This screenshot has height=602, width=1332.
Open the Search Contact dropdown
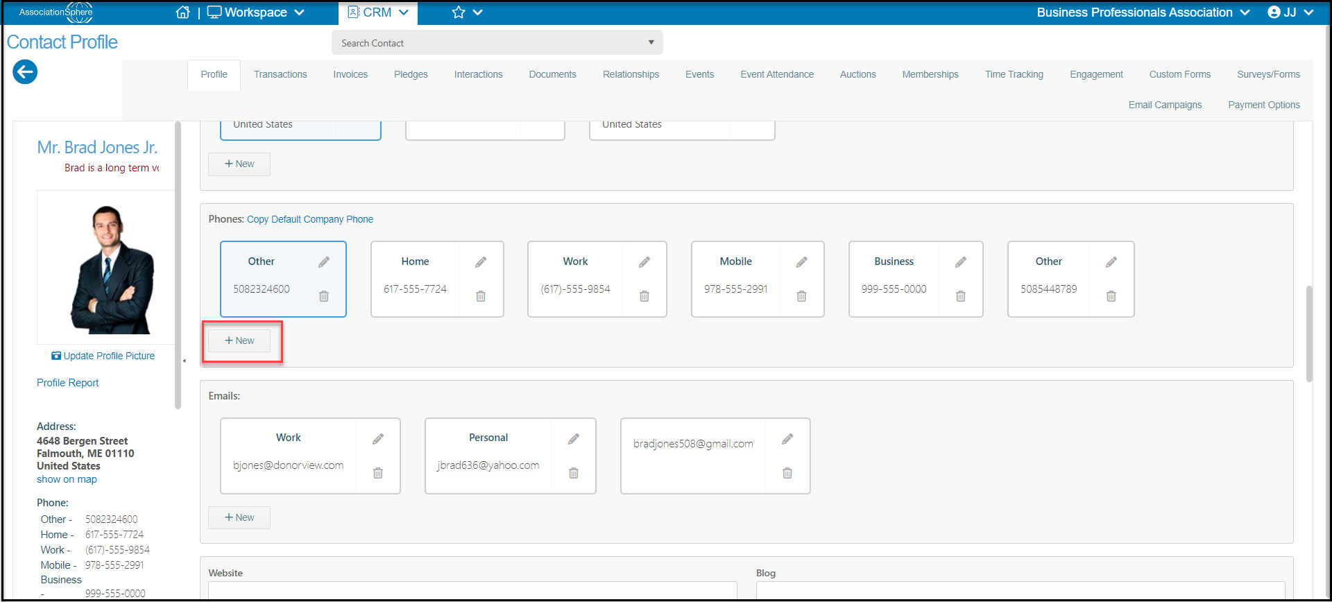point(497,43)
